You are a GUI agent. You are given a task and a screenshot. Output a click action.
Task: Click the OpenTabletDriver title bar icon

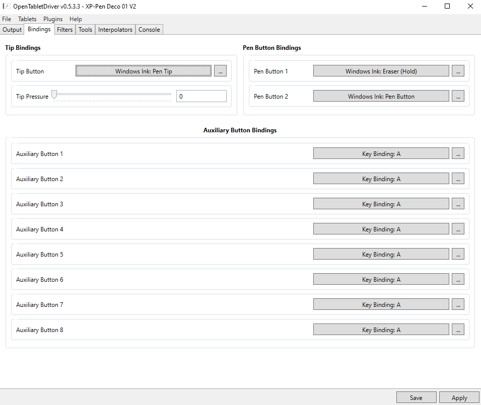point(6,6)
